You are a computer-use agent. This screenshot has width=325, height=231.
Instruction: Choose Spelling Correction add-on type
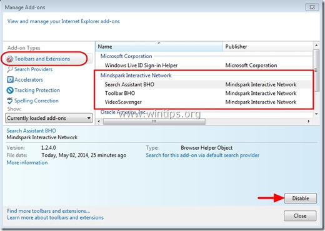point(36,101)
